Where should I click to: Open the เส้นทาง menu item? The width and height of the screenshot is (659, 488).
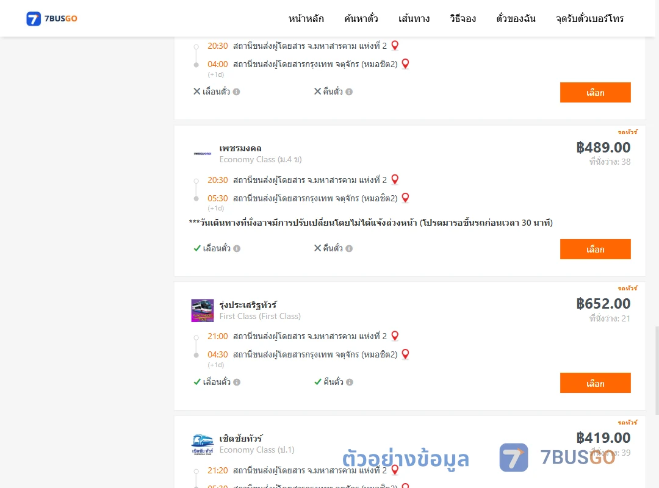click(414, 18)
